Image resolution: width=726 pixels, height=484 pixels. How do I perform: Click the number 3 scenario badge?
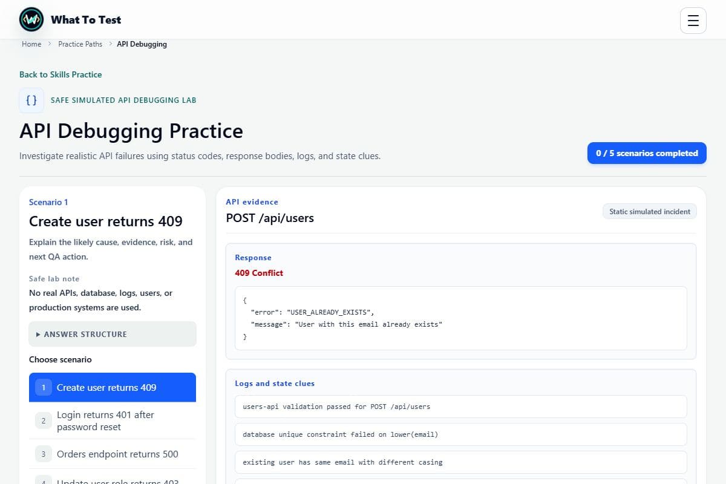[44, 454]
